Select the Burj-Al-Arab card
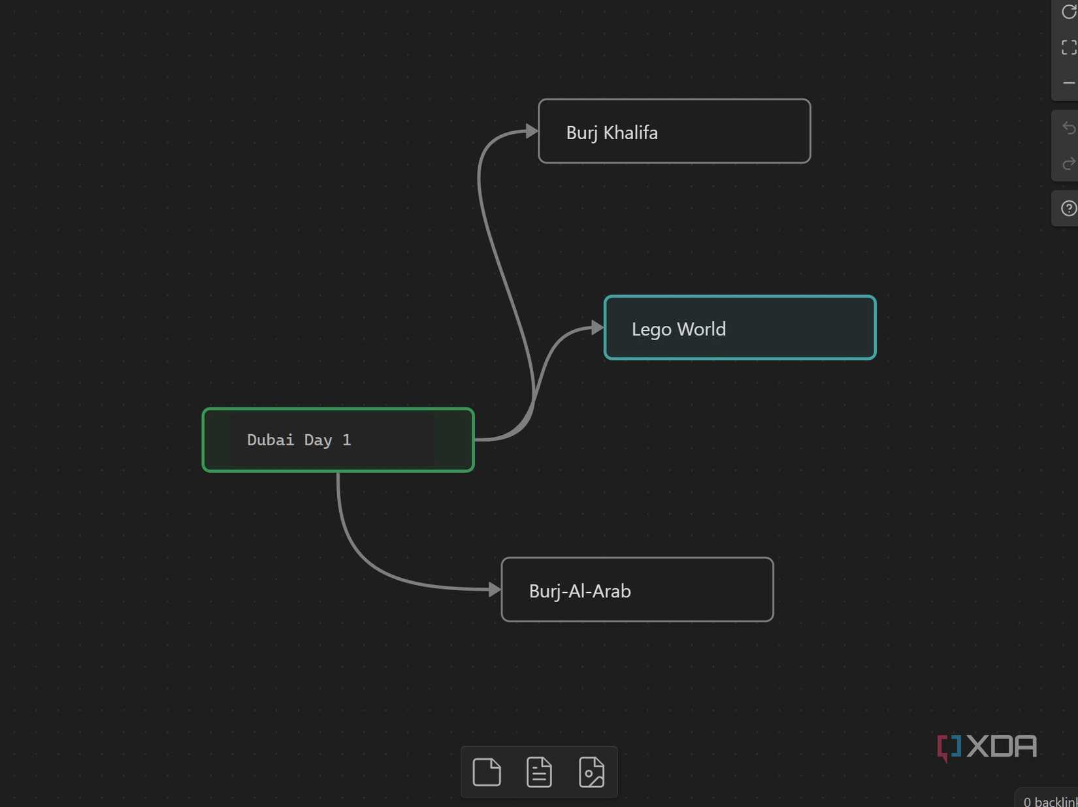 tap(637, 590)
